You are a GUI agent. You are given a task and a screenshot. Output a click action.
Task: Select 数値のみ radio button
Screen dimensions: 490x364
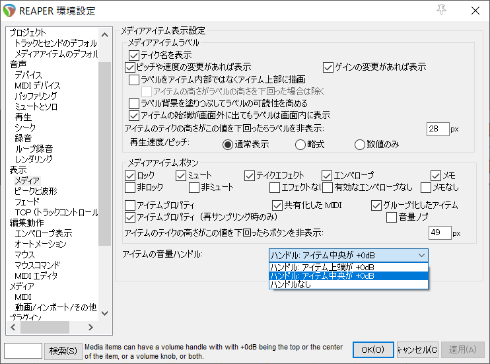(x=359, y=145)
